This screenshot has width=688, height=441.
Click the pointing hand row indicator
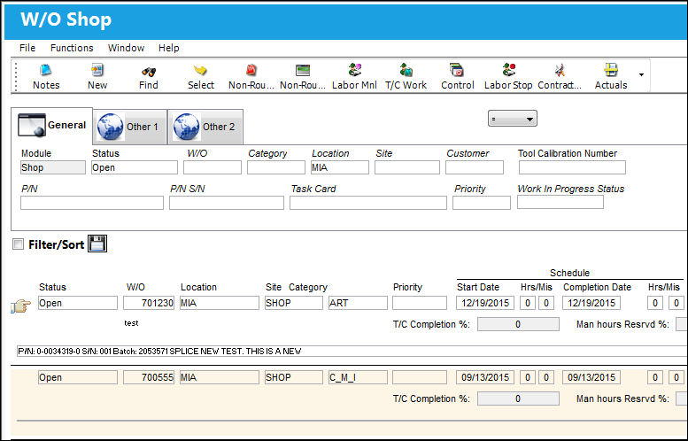20,306
